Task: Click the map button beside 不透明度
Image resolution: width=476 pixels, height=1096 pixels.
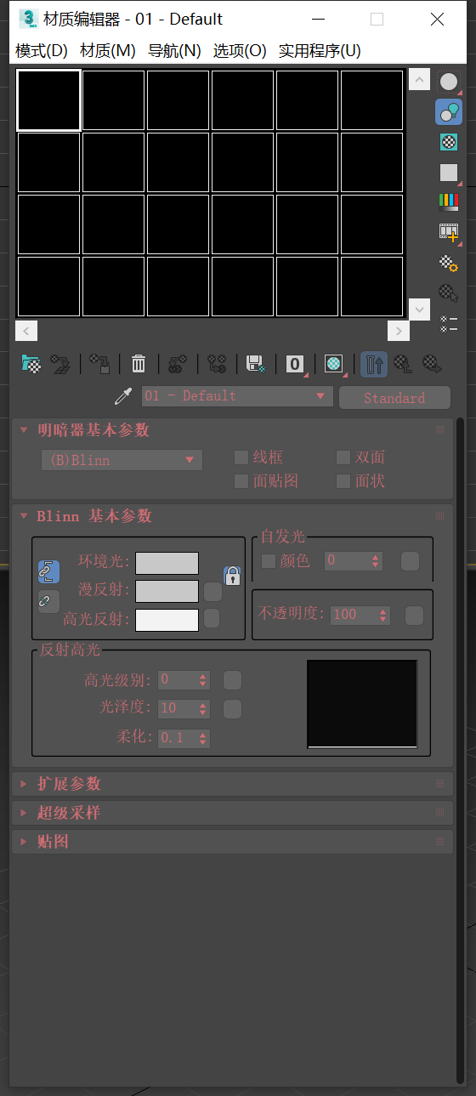Action: coord(414,616)
